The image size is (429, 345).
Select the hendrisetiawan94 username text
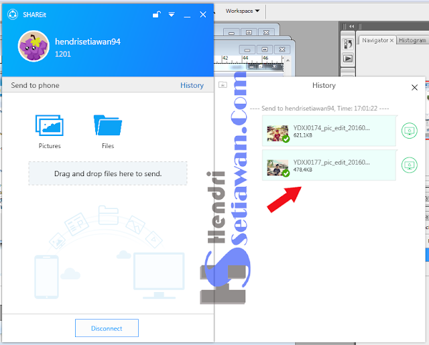coord(88,42)
